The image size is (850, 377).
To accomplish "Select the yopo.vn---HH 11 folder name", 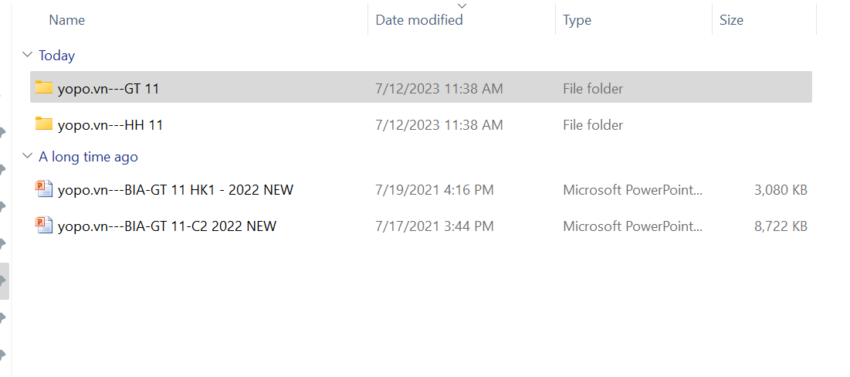I will tap(110, 125).
